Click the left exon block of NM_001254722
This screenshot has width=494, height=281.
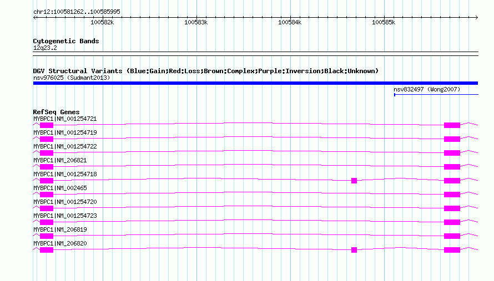(47, 153)
